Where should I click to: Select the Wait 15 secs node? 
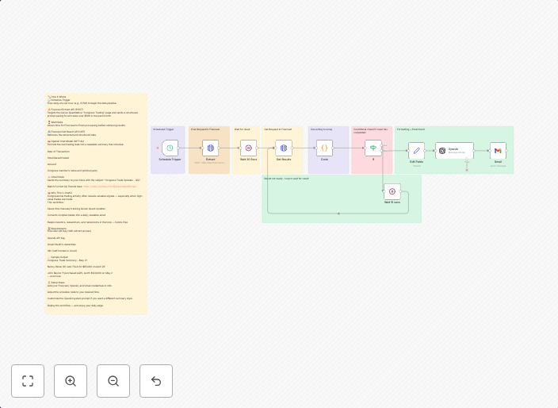coord(392,191)
